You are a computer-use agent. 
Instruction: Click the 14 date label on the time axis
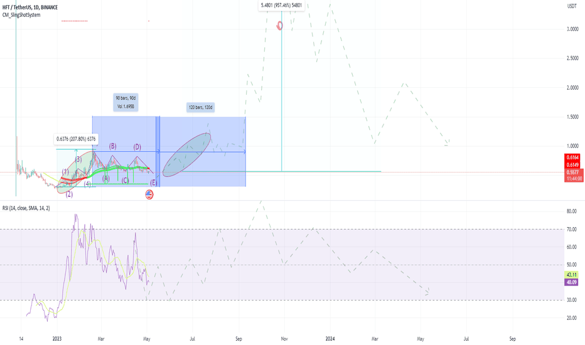(x=21, y=339)
